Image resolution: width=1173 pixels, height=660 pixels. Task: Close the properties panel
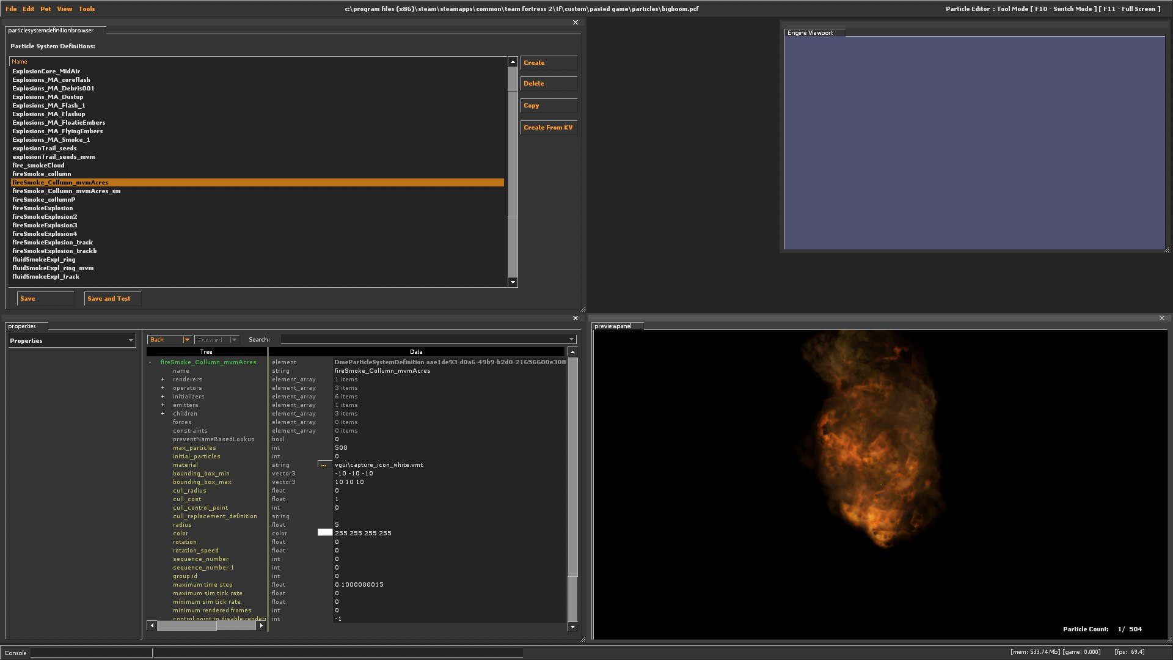575,318
